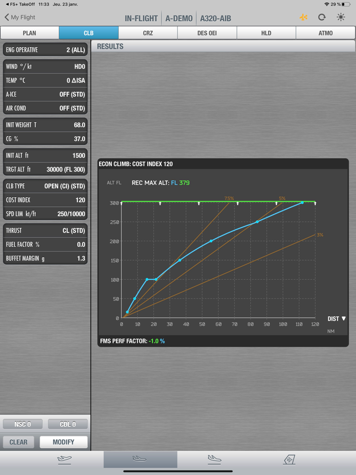The height and width of the screenshot is (475, 356).
Task: Clear all inputs with CLEAR button
Action: (19, 442)
